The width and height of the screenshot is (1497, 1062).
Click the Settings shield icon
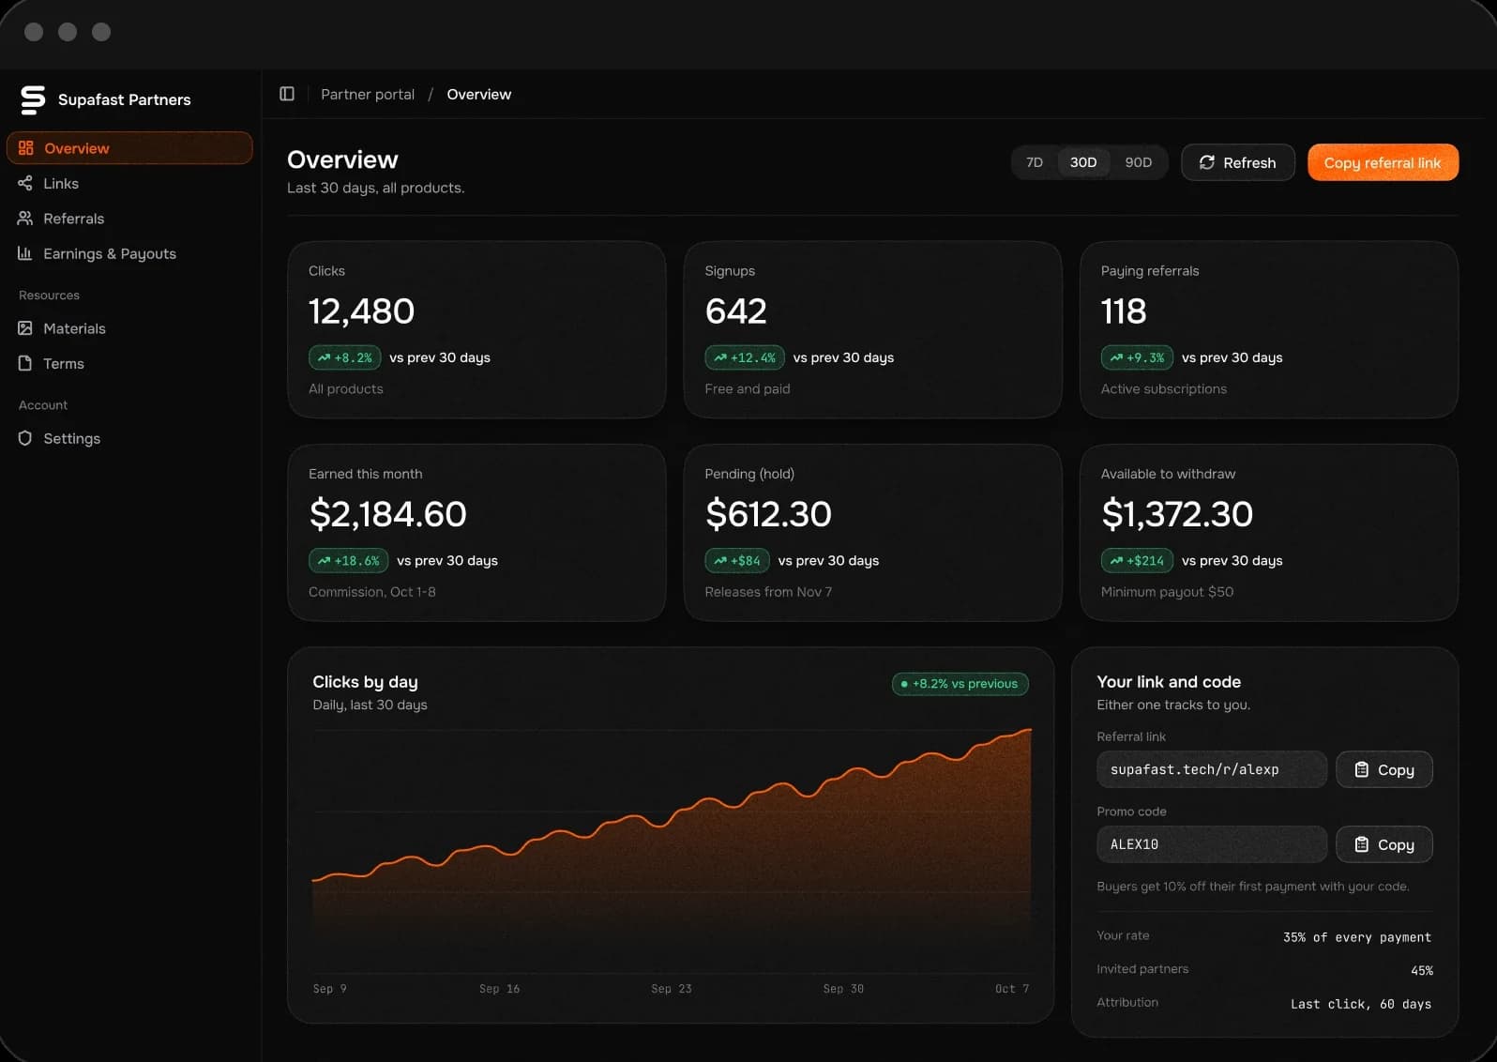pyautogui.click(x=25, y=438)
